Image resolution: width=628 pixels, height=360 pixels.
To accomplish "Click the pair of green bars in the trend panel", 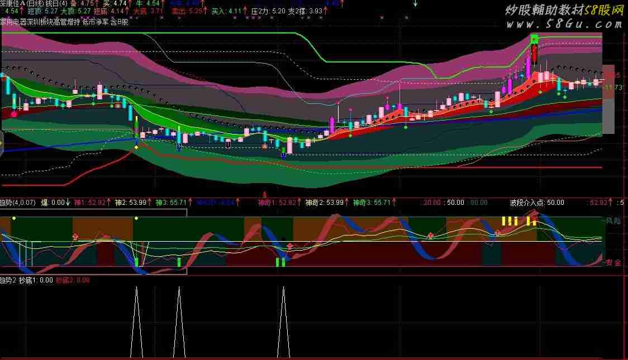I will click(280, 262).
